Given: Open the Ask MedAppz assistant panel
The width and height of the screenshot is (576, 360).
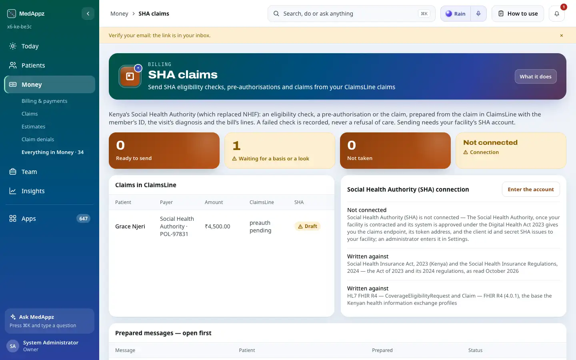Looking at the screenshot, I should click(x=50, y=321).
